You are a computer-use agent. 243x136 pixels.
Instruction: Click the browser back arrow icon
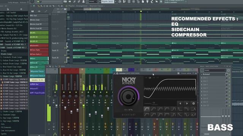click(x=21, y=9)
